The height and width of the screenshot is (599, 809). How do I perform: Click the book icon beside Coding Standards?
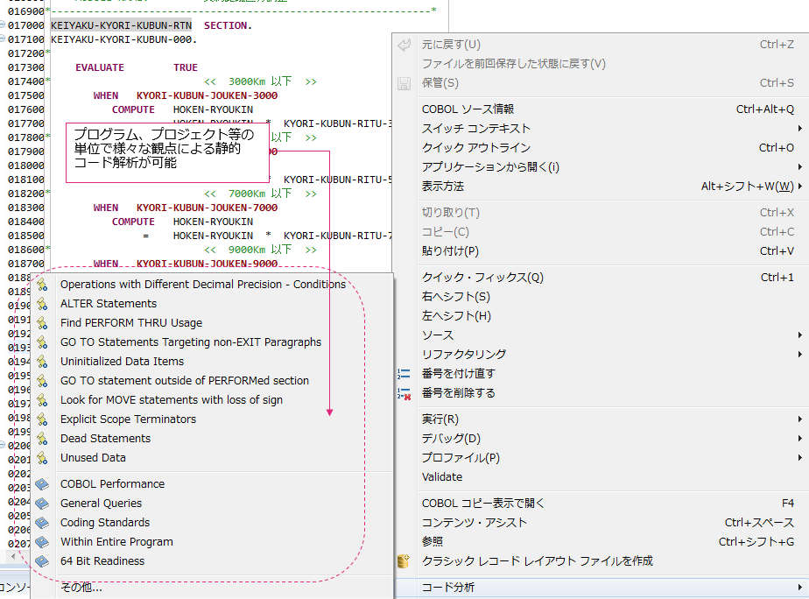(x=41, y=522)
